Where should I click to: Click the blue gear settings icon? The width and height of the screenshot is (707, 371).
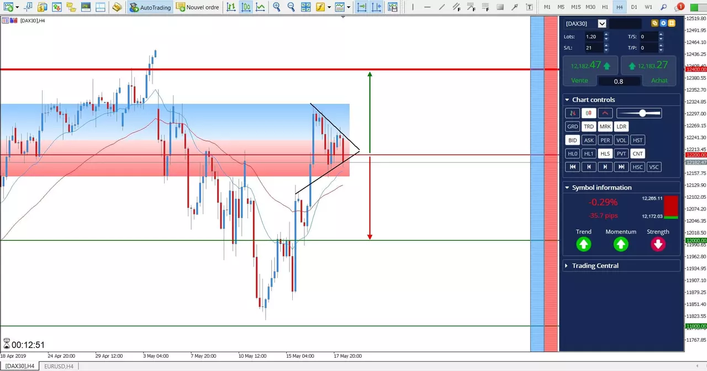pos(663,23)
